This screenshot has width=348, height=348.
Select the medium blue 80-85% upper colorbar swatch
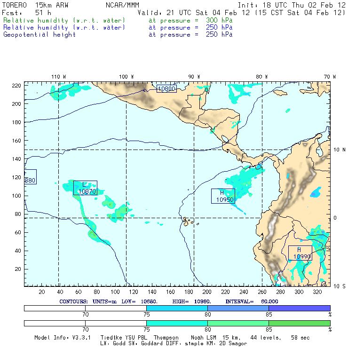238,308
